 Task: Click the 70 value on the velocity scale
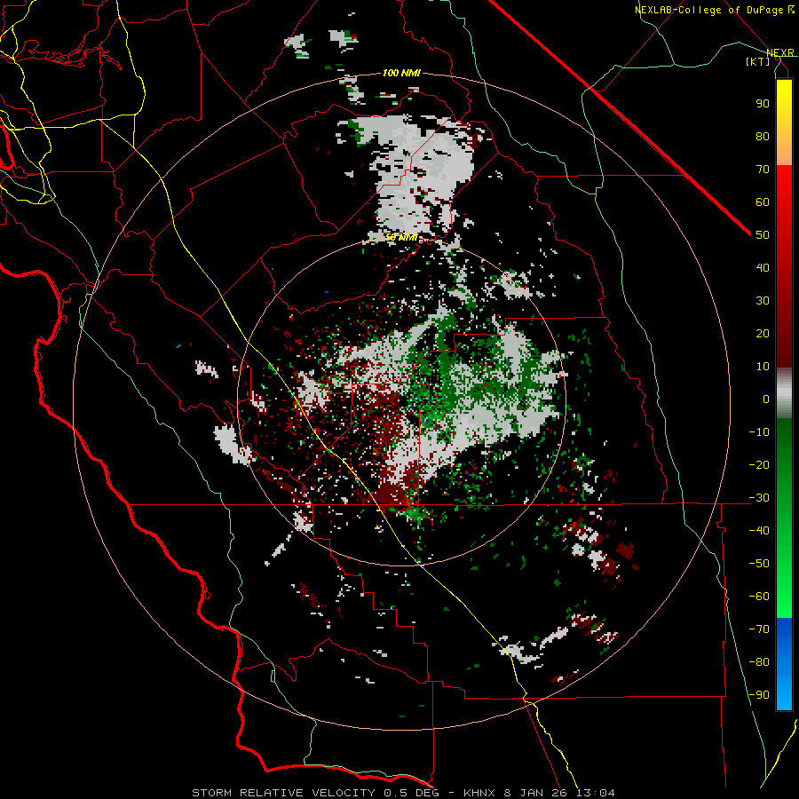tap(763, 170)
